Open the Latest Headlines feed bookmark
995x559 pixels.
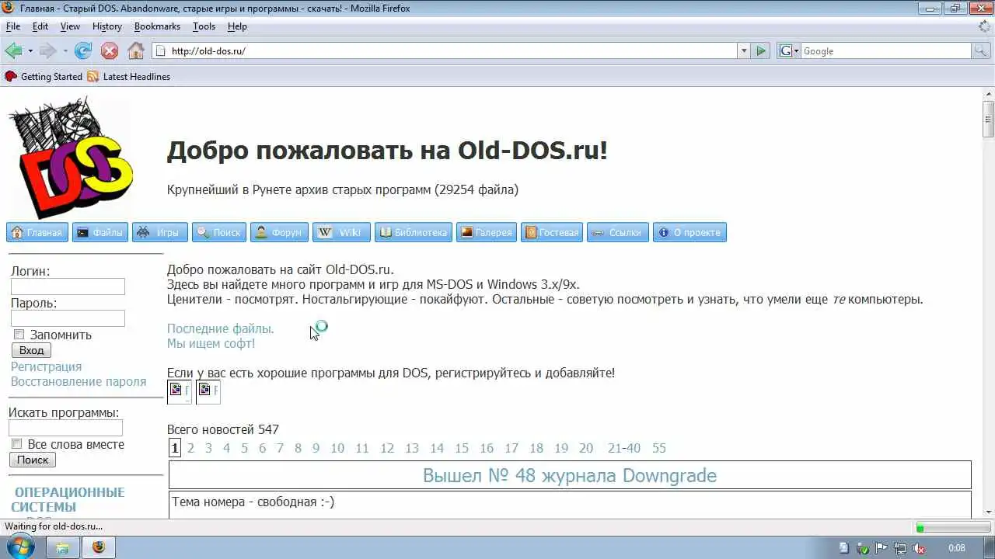129,77
